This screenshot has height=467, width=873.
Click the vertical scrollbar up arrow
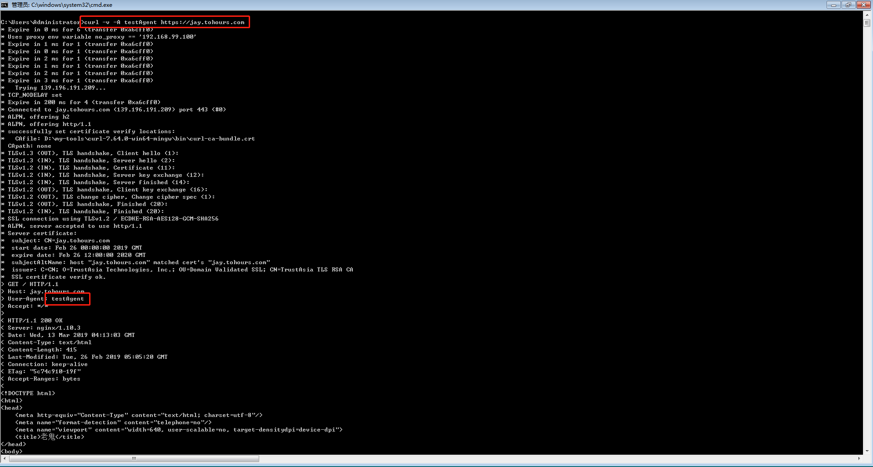coord(867,15)
